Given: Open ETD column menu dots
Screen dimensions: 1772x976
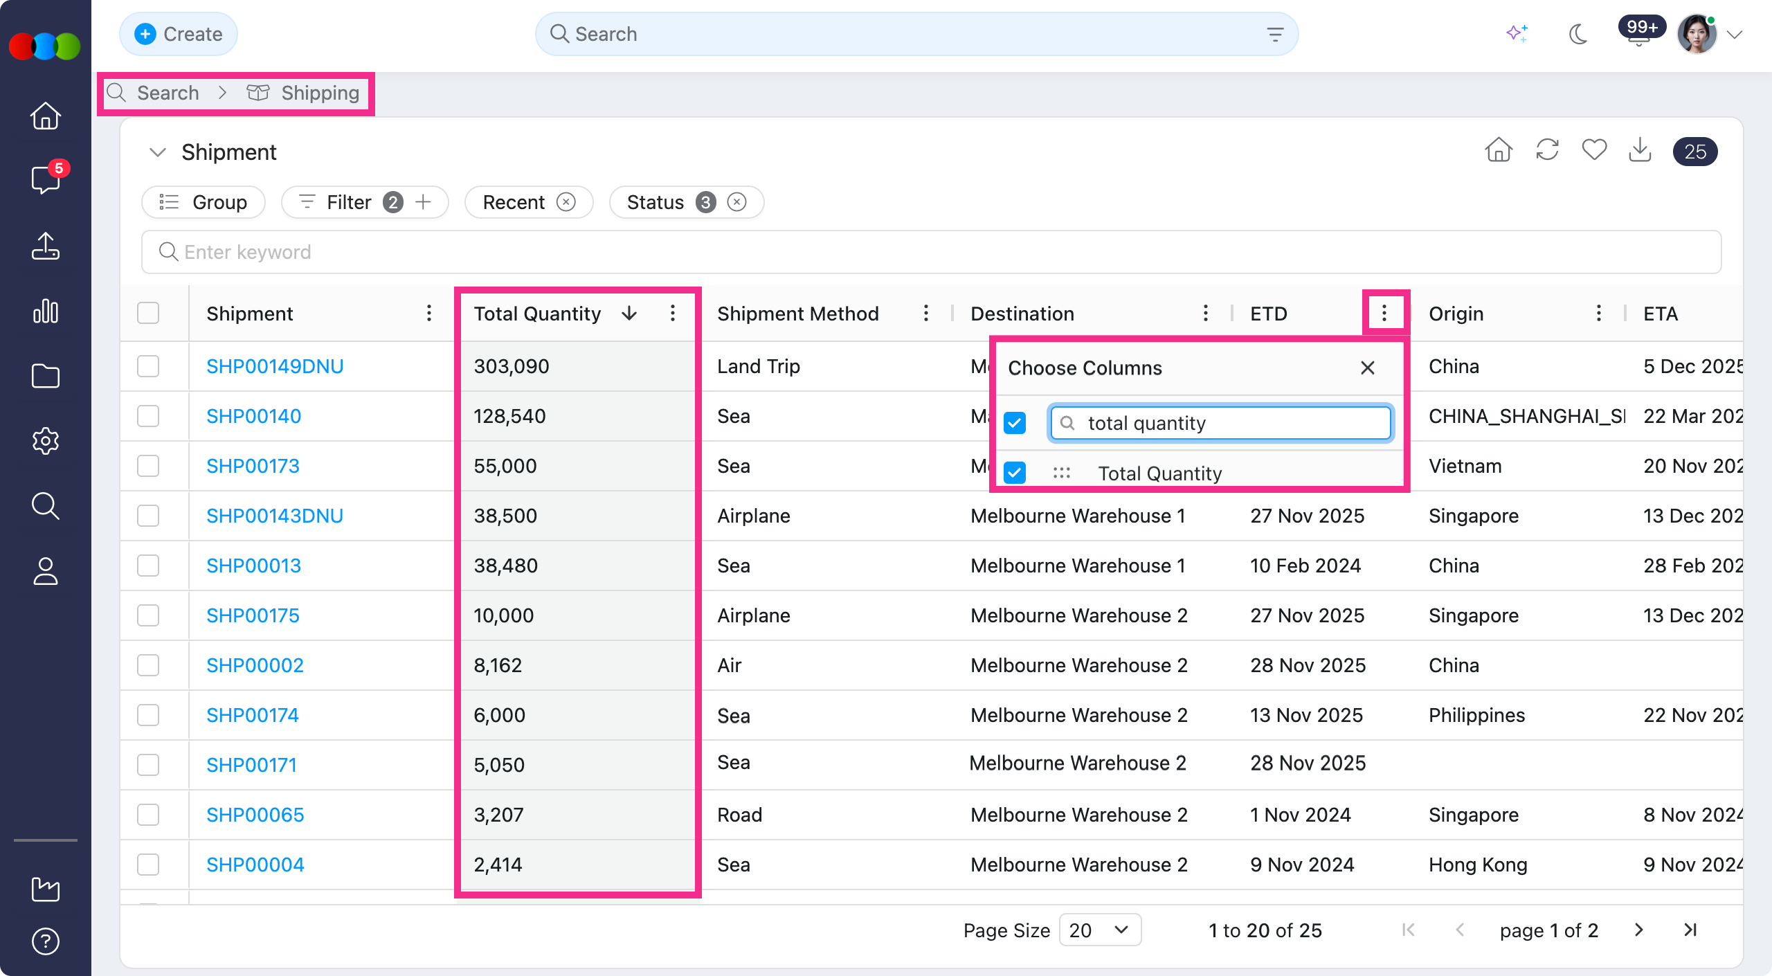Looking at the screenshot, I should pyautogui.click(x=1384, y=314).
